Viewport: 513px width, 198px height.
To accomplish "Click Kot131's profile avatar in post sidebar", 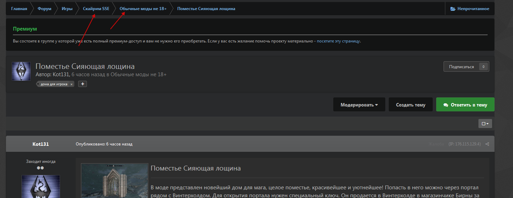I will point(40,187).
